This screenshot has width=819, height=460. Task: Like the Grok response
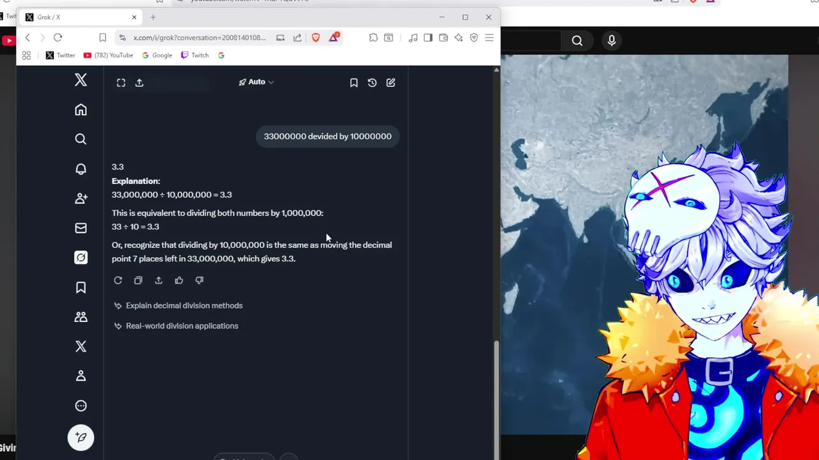(x=179, y=280)
